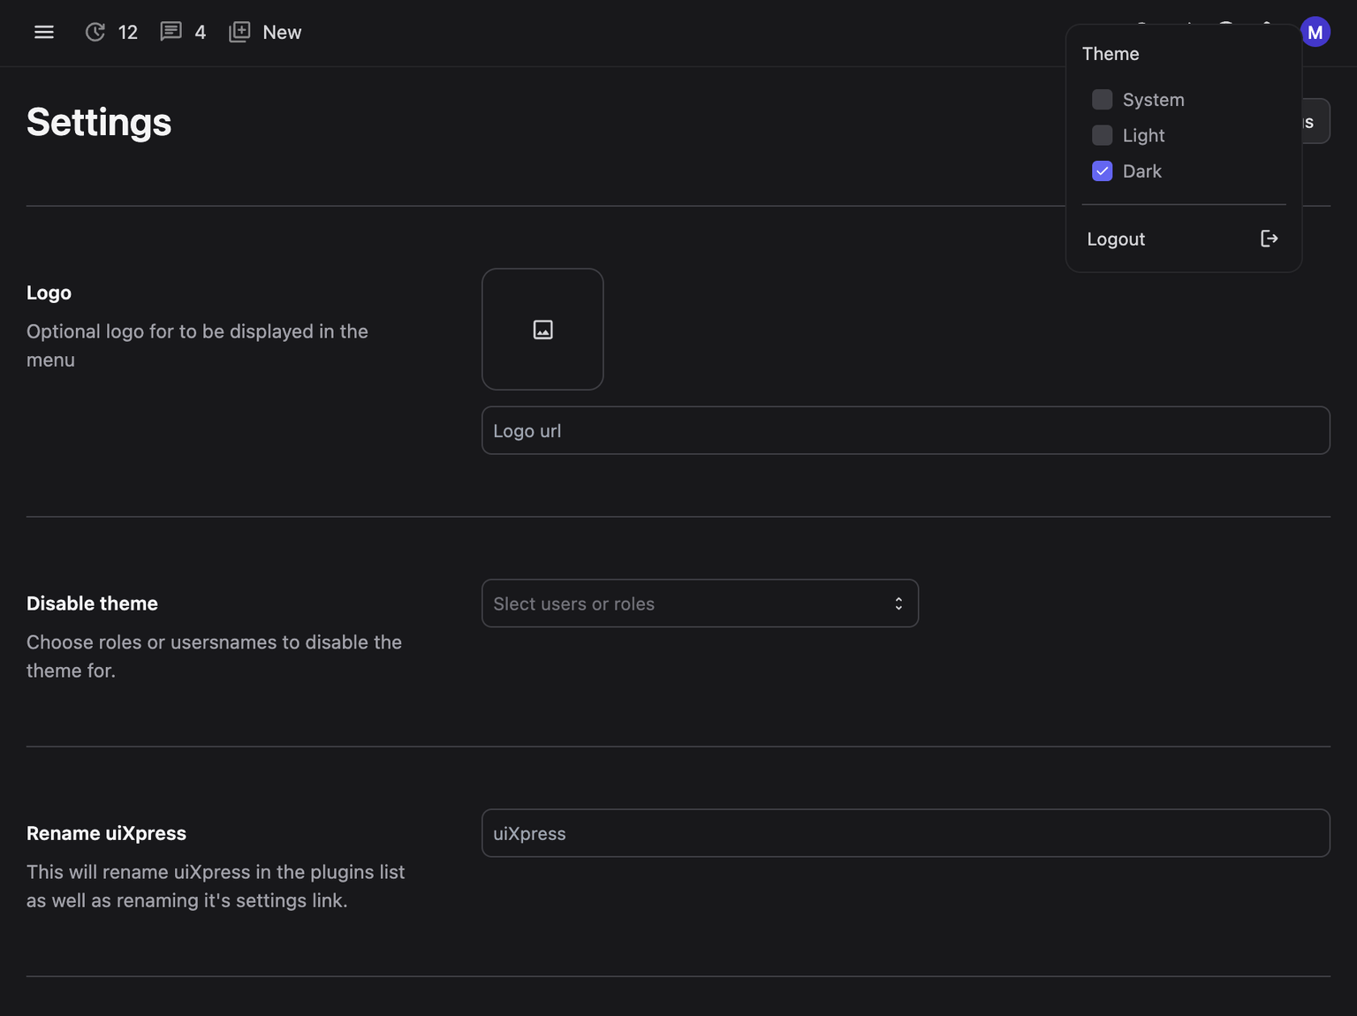This screenshot has width=1357, height=1016.
Task: Check the Light theme option
Action: (x=1102, y=135)
